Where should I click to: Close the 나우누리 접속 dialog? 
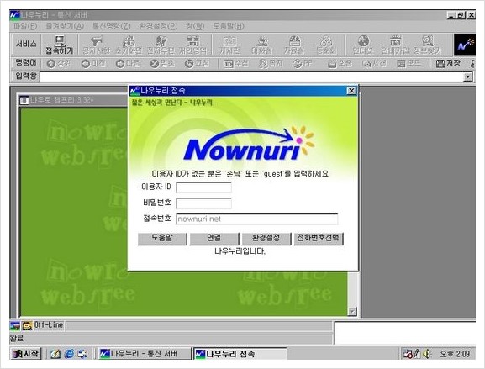click(351, 91)
